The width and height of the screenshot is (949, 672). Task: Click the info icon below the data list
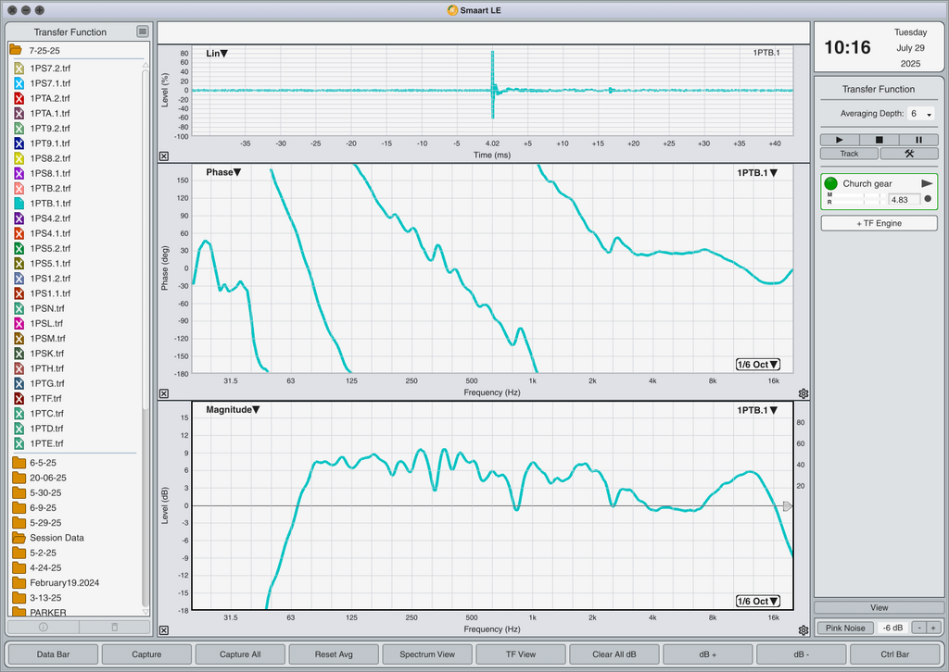click(43, 628)
